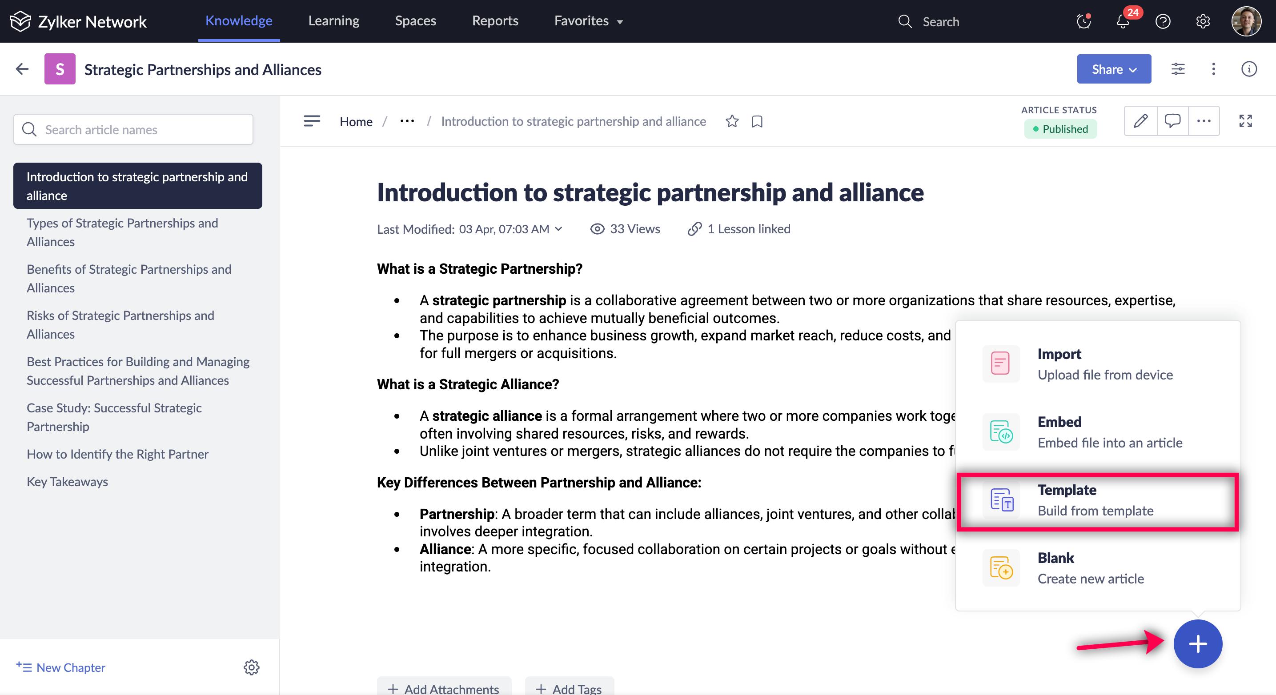Expand the Share button dropdown

click(1114, 69)
